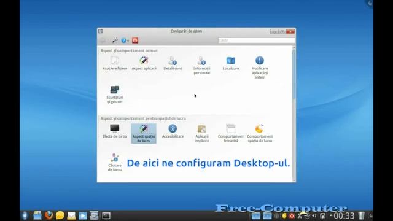Open the clipboard scissors tray icon
Image resolution: width=393 pixels, height=221 pixels.
(x=300, y=215)
